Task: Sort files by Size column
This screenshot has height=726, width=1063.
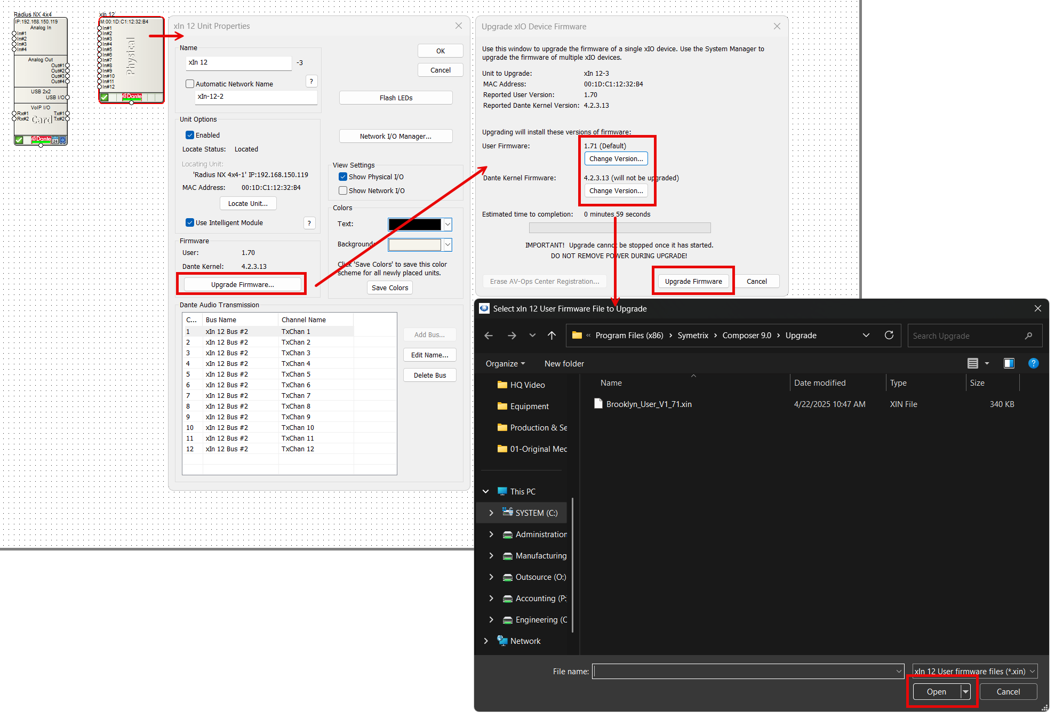Action: click(x=977, y=382)
